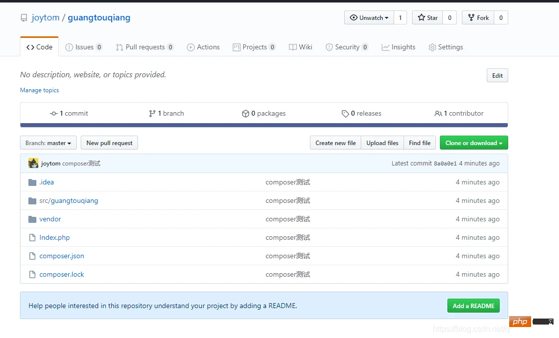Click the commit icon beside 1 commit

(x=54, y=114)
